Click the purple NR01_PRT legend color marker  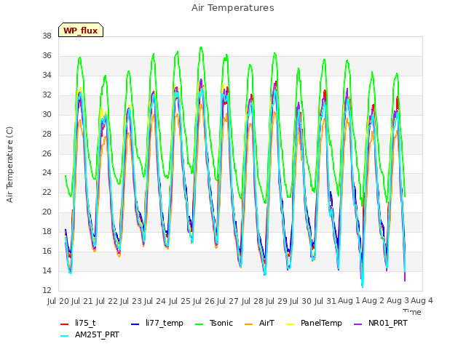click(x=358, y=324)
